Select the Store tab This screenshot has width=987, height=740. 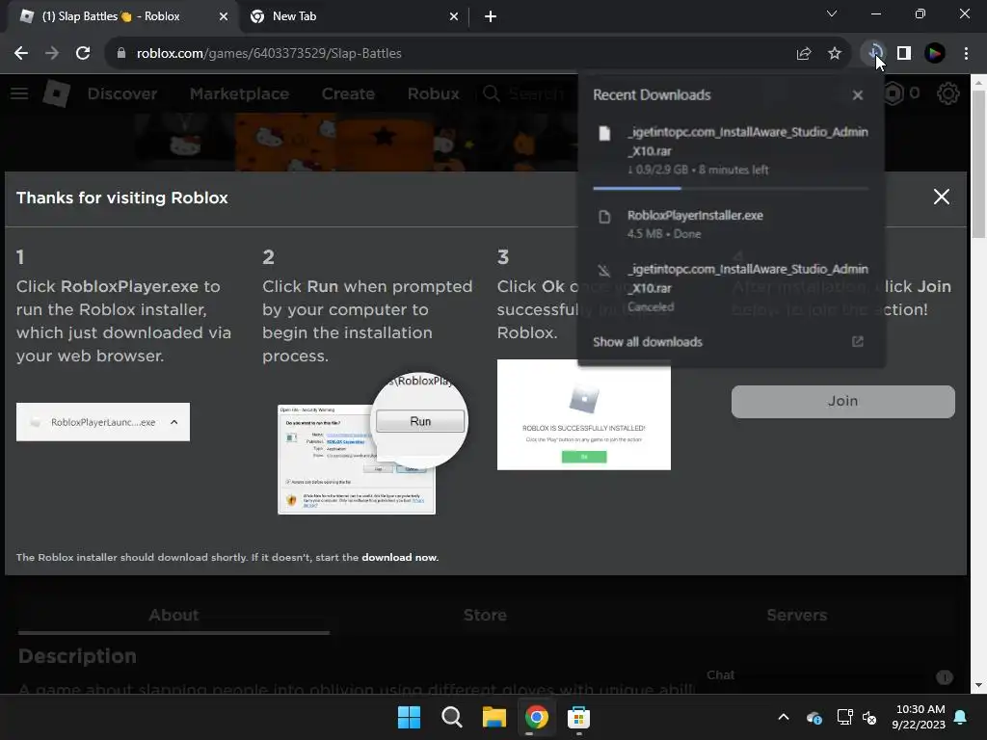pos(485,615)
